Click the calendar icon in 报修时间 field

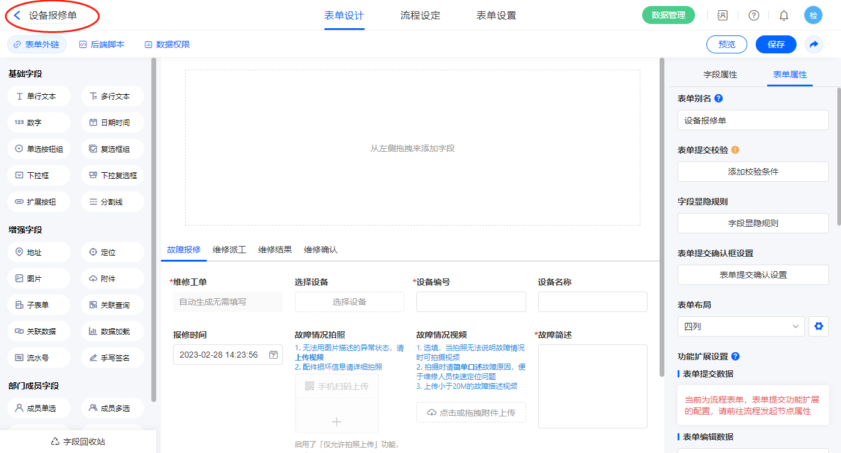tap(273, 355)
